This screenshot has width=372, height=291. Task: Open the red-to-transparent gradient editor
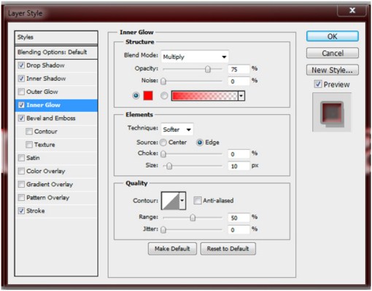(x=204, y=96)
